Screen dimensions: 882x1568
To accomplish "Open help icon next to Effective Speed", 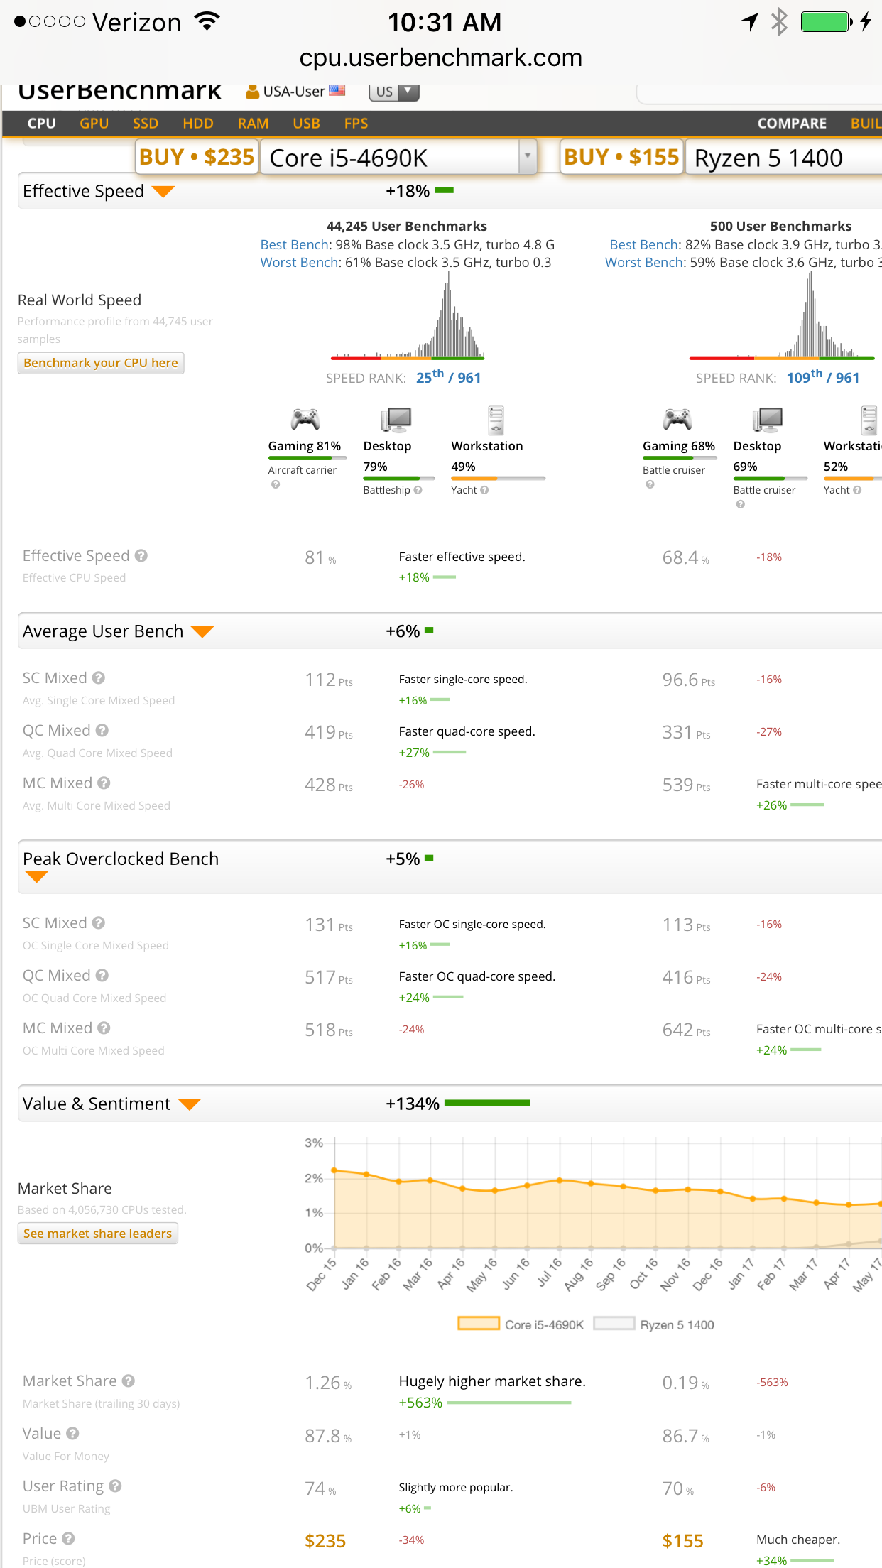I will pos(141,556).
